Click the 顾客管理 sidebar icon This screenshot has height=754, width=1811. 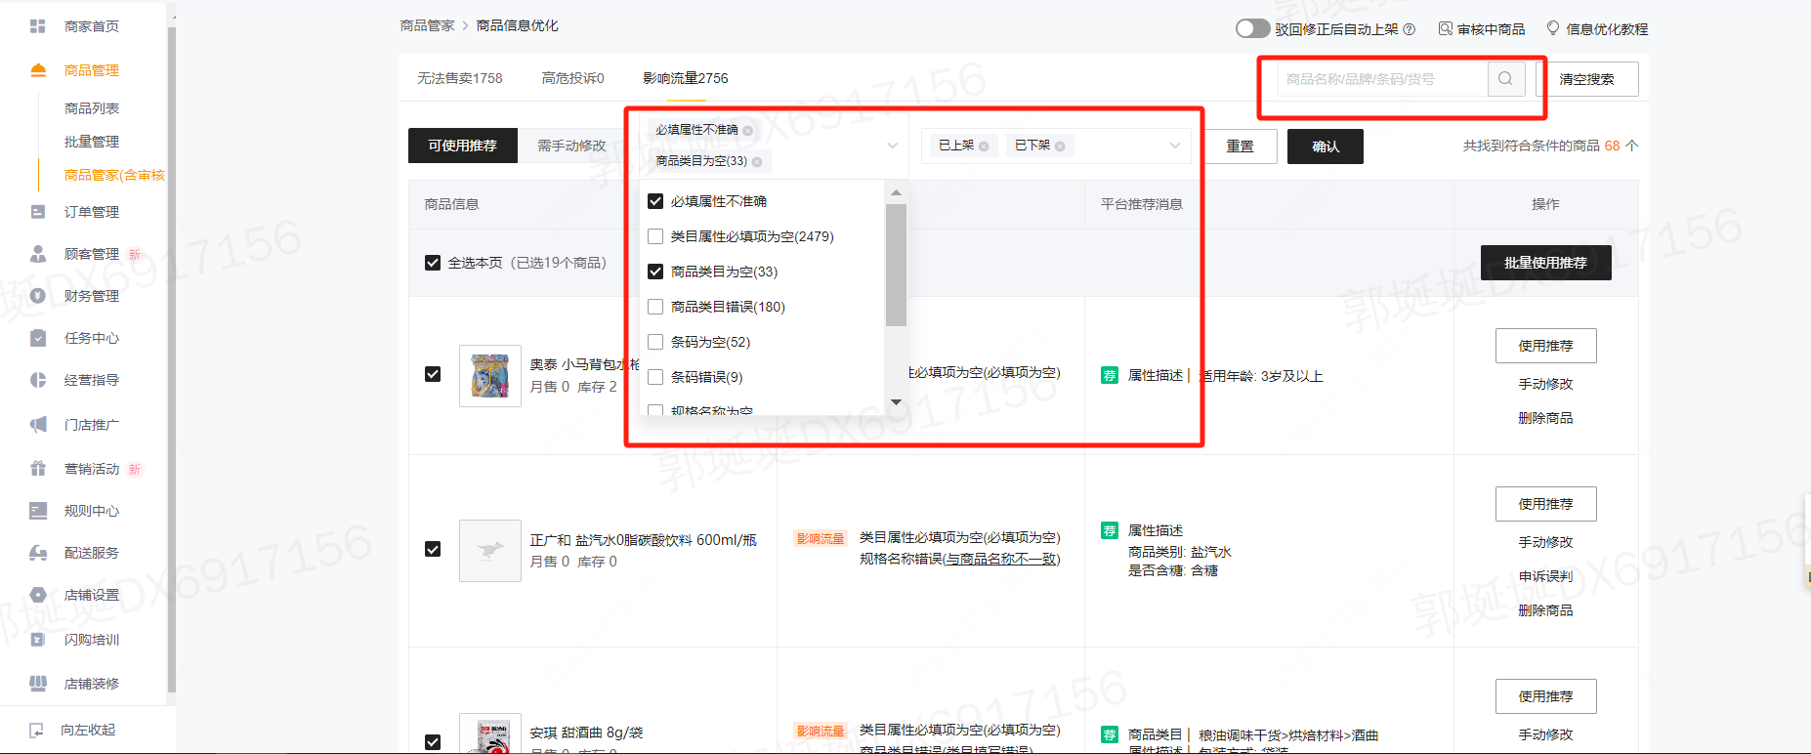coord(38,254)
